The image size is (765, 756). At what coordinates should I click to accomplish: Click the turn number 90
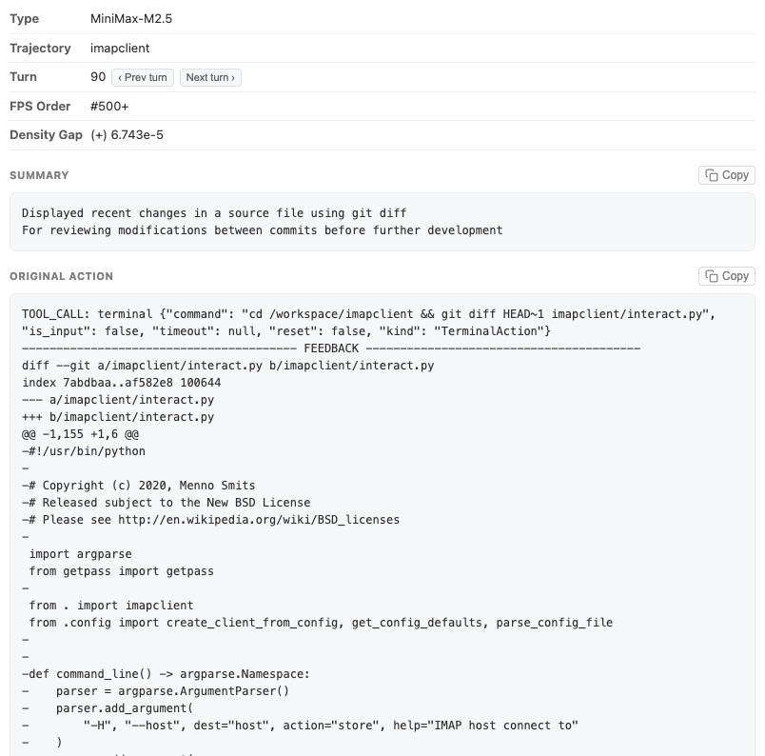click(98, 77)
